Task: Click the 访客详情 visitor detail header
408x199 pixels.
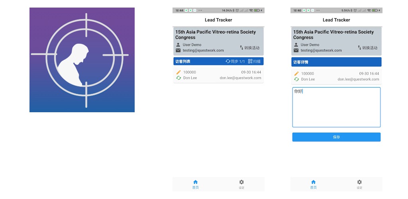Action: 301,62
